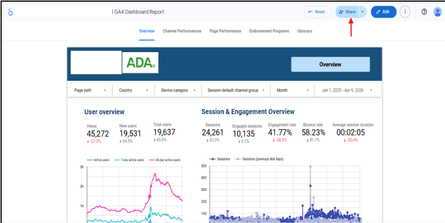The width and height of the screenshot is (445, 223).
Task: Click the Engaged sessions value 10,135
Action: pyautogui.click(x=243, y=134)
